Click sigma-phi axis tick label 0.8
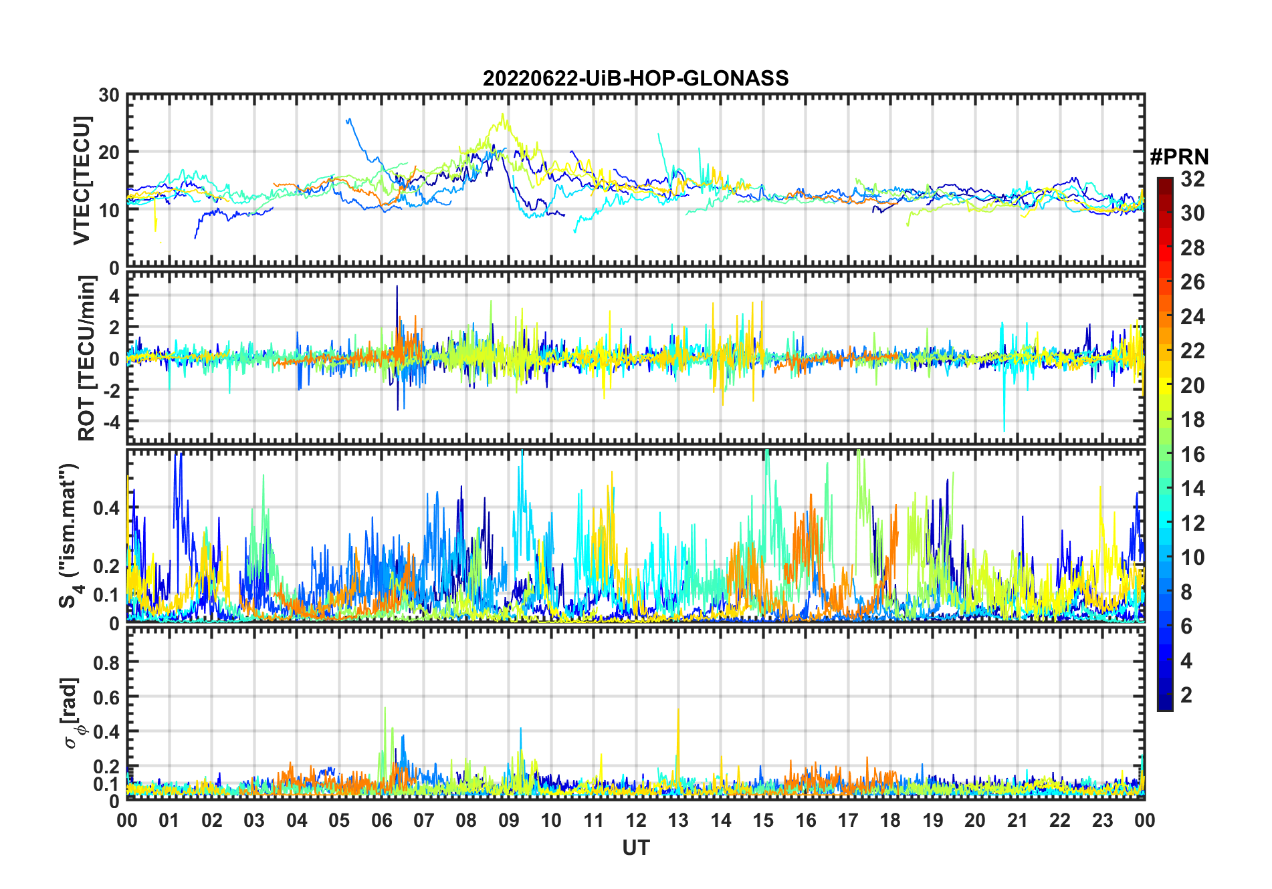The width and height of the screenshot is (1272, 889). coord(106,662)
